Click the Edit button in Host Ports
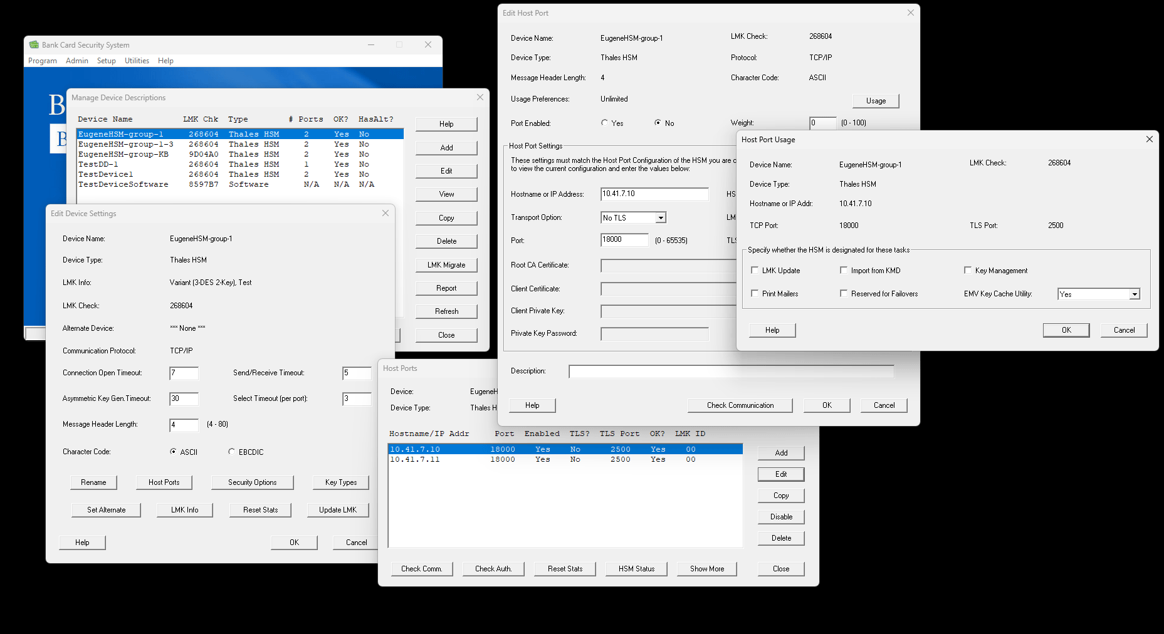The image size is (1164, 634). coord(781,474)
